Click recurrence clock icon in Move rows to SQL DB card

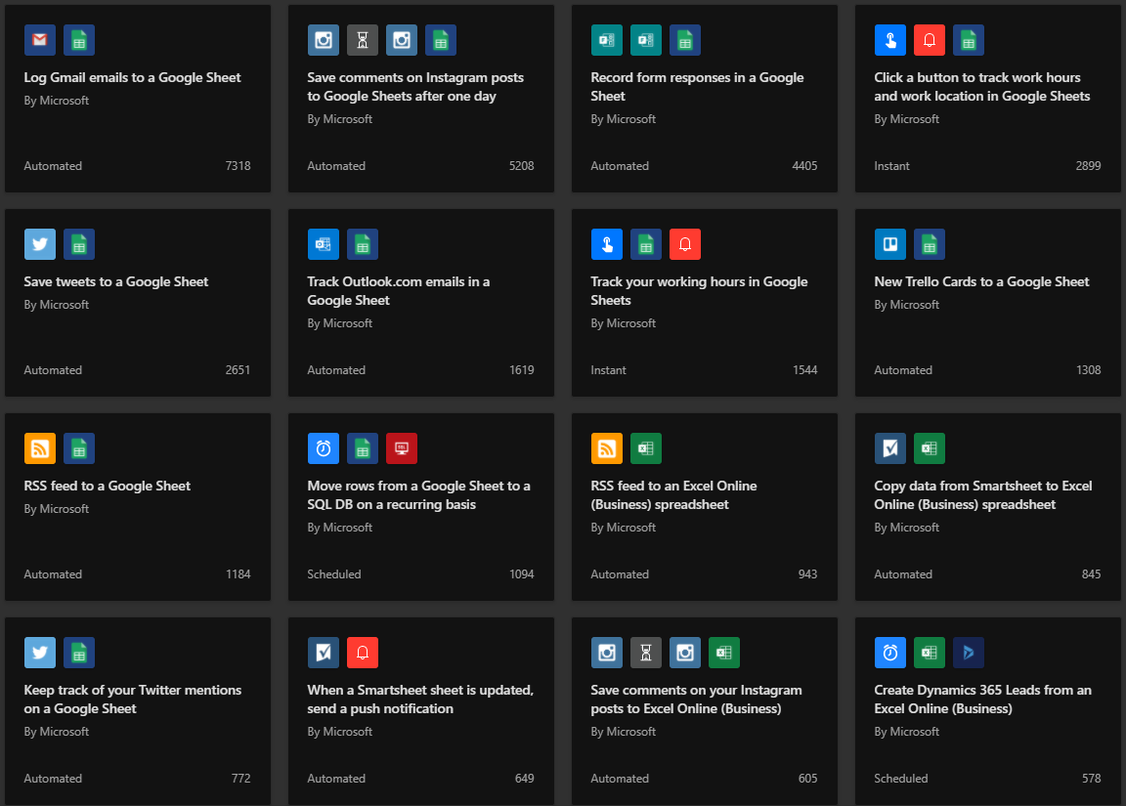click(x=324, y=448)
